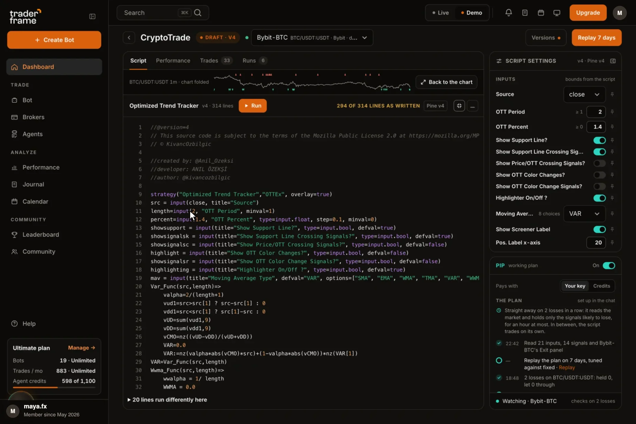Enable Show Price/OTT Crossing Signals toggle
636x424 pixels.
[599, 163]
